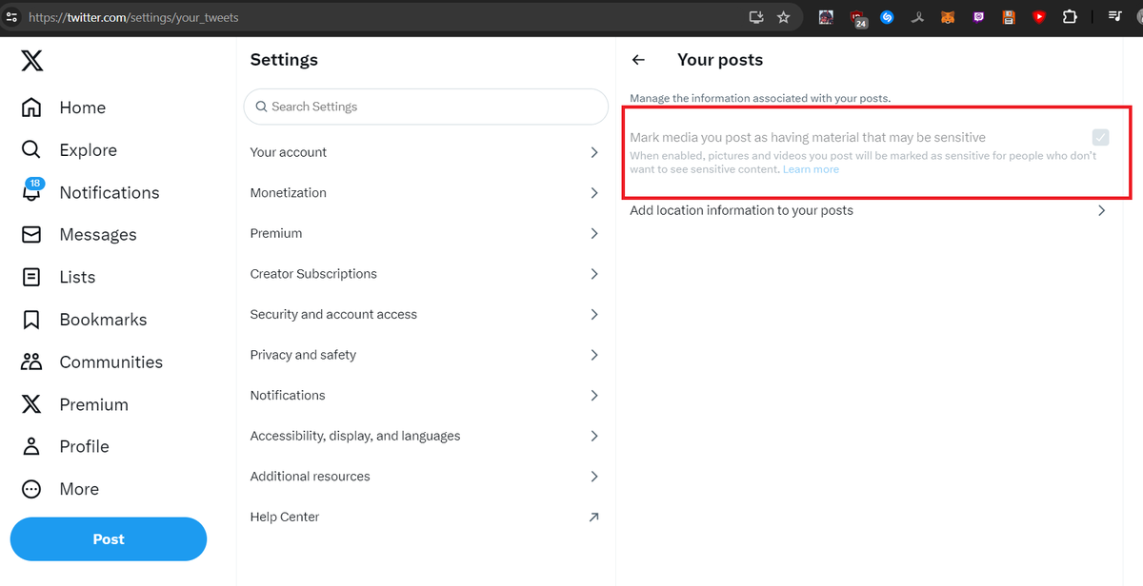Viewport: 1143px width, 586px height.
Task: Click the avatar picture extension icon
Action: click(x=826, y=17)
